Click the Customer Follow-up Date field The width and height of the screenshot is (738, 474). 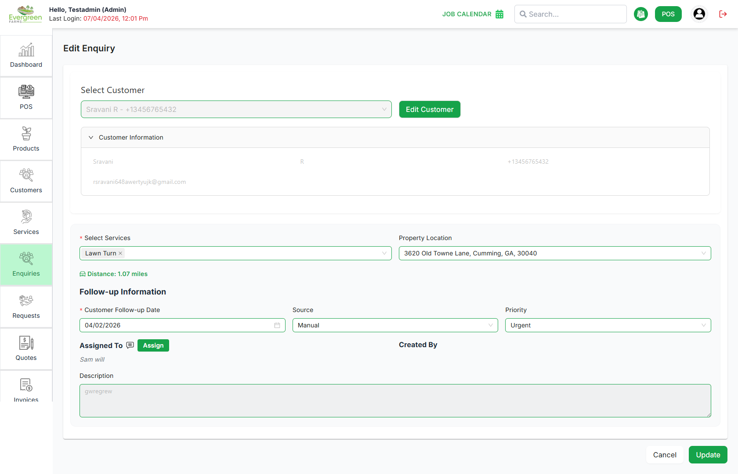click(182, 325)
